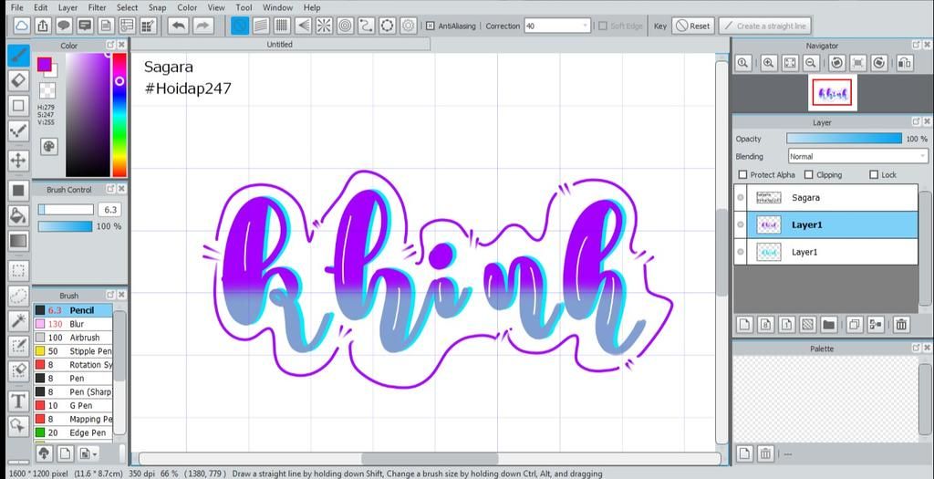This screenshot has width=934, height=479.
Task: Click the transparent color swatch
Action: coord(47,90)
